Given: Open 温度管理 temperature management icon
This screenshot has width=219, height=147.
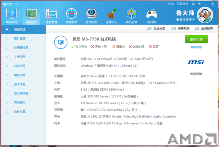Looking at the screenshot, I should pyautogui.click(x=51, y=16).
